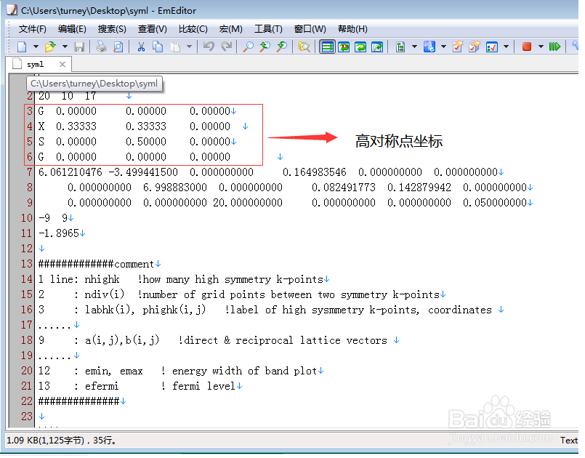Open the 宏(M) menu
Viewport: 585px width, 458px height.
(231, 29)
